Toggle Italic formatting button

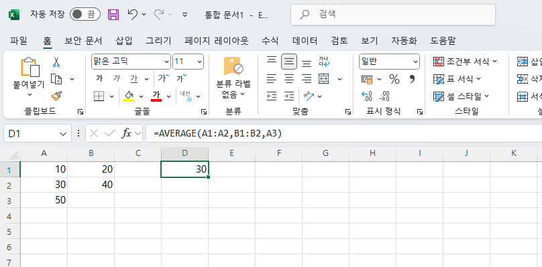(x=117, y=79)
